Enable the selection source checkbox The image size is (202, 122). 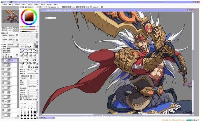2,52
